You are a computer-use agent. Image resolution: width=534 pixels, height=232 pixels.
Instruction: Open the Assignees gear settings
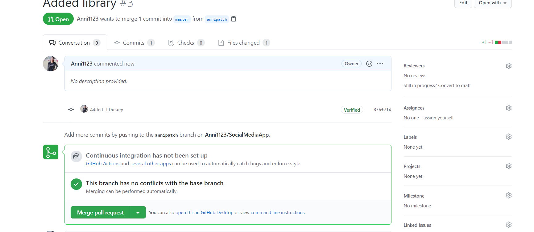tap(509, 108)
